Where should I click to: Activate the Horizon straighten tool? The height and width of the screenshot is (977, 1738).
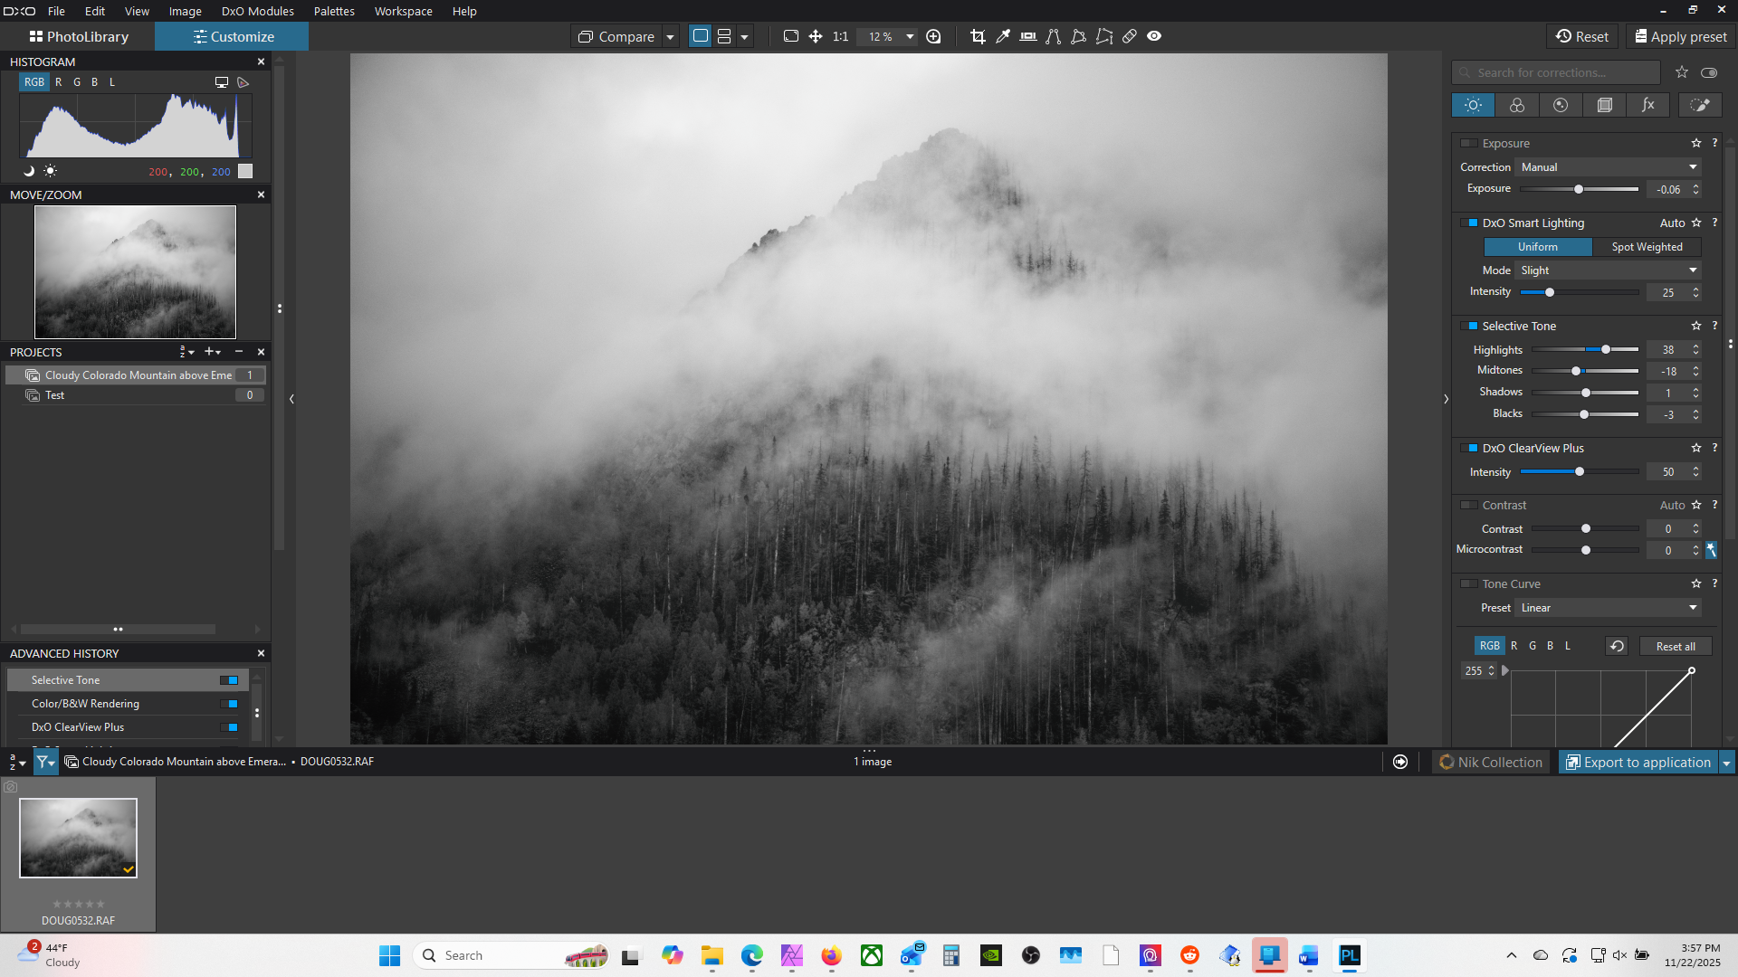[1028, 36]
